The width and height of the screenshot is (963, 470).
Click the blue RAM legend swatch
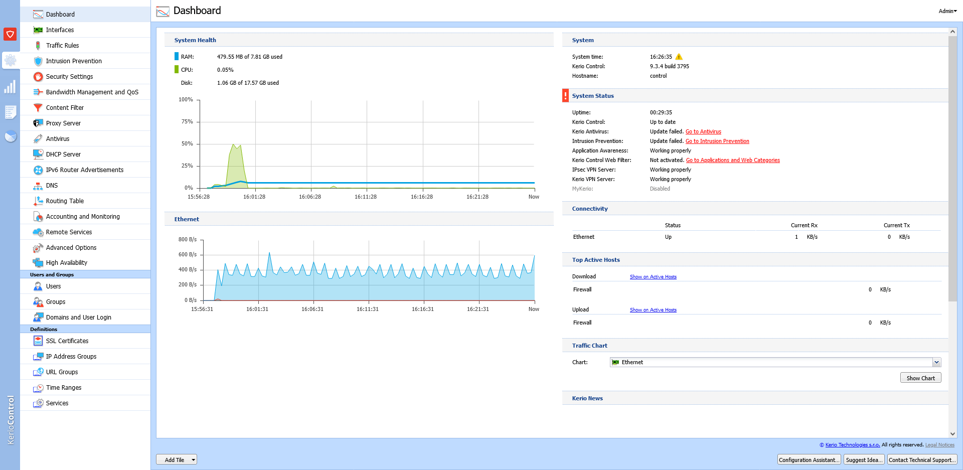[177, 57]
